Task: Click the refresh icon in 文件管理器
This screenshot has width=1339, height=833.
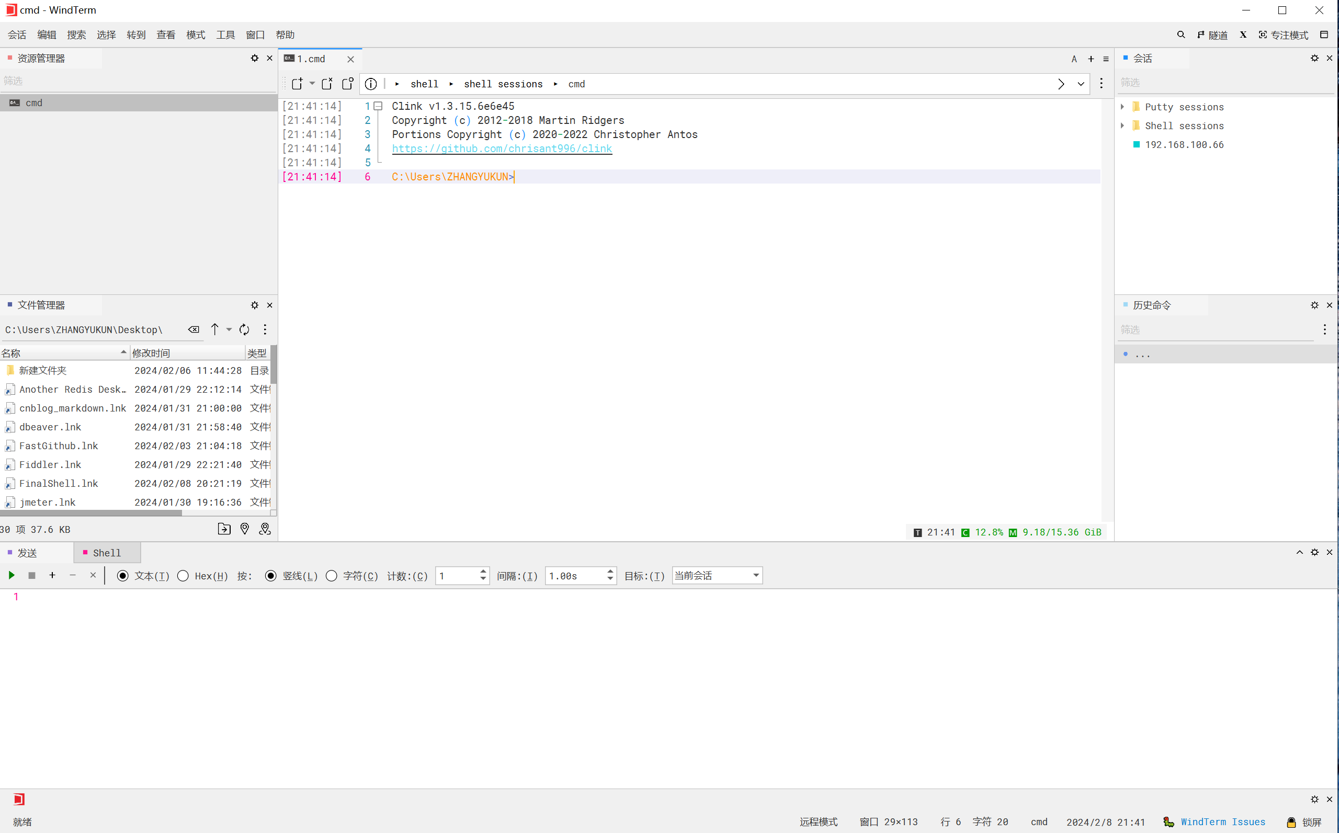Action: [x=244, y=329]
